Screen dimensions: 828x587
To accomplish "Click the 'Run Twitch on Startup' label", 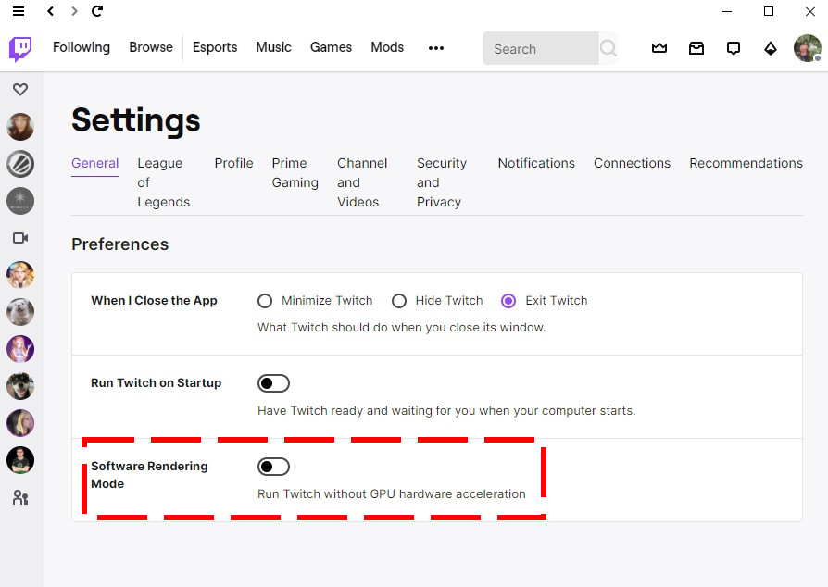I will tap(156, 382).
